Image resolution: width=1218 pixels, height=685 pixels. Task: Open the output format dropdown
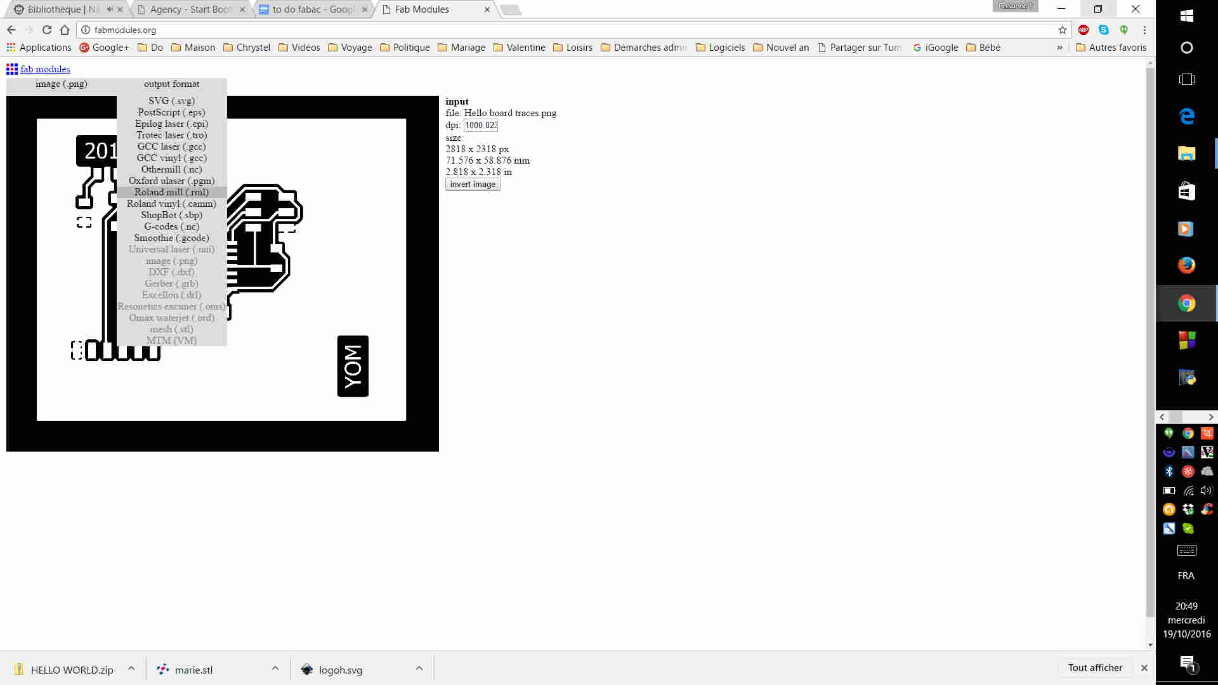pyautogui.click(x=171, y=84)
